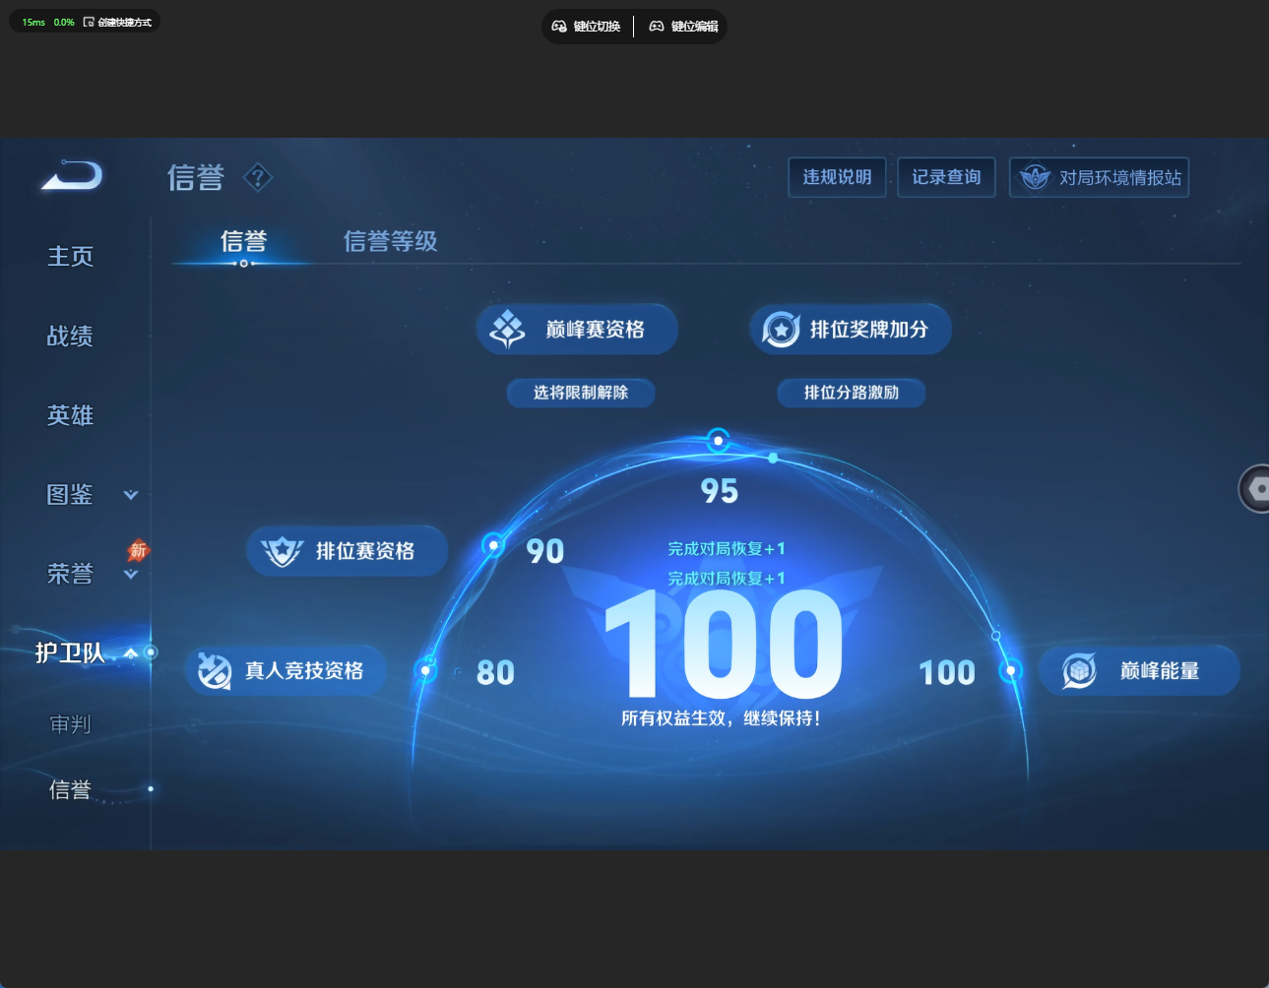
Task: Click the 真人竞技资格 label
Action: point(304,671)
